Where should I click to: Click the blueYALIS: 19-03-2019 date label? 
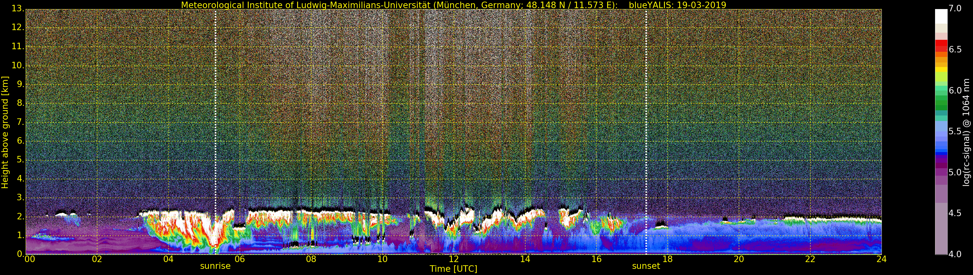point(677,5)
